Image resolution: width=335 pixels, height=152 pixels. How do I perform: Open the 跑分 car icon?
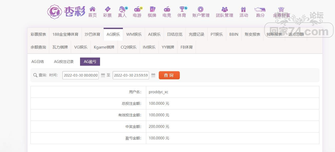click(260, 9)
